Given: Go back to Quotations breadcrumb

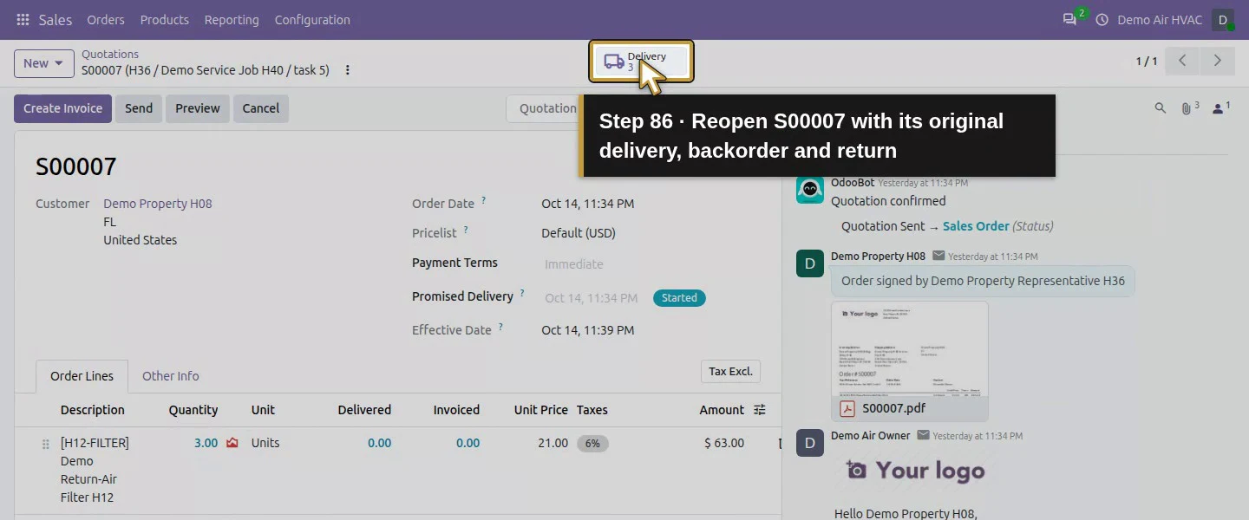Looking at the screenshot, I should coord(110,54).
